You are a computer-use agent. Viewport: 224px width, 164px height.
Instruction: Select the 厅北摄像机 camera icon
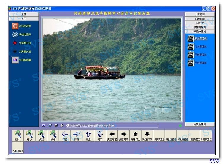click(x=191, y=63)
